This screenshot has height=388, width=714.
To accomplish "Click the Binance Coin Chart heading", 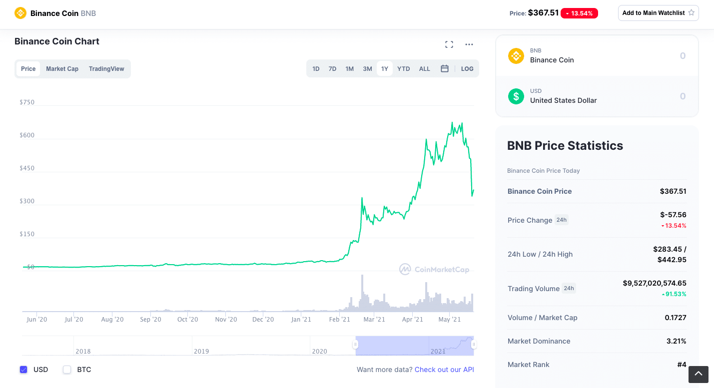I will (x=57, y=41).
